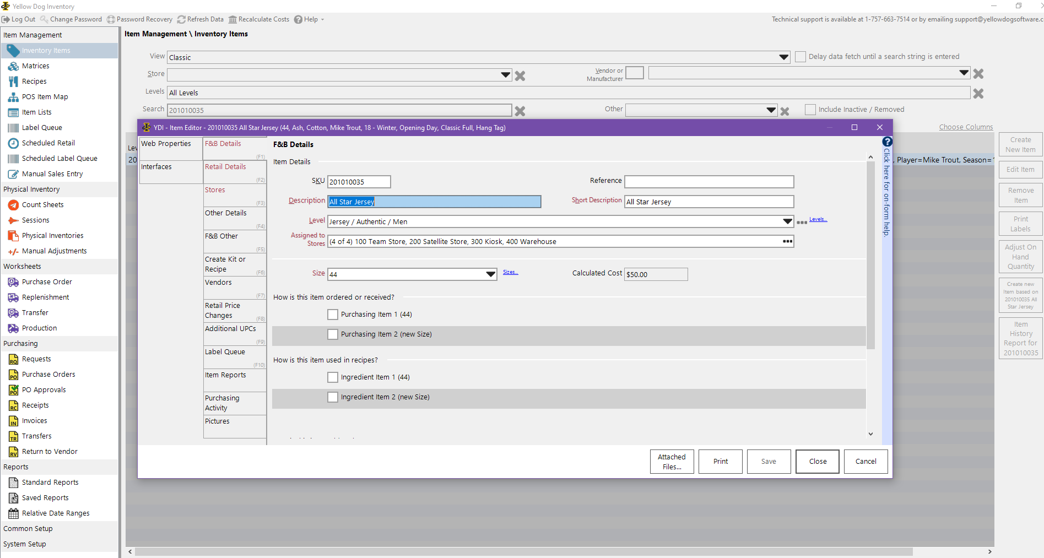Open on-form help question mark icon
Viewport: 1044px width, 558px height.
(x=887, y=142)
